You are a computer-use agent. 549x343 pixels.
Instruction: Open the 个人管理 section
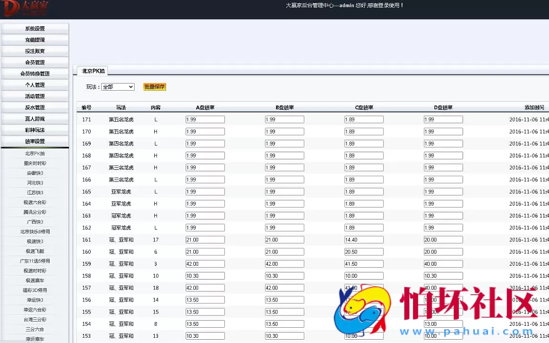[34, 84]
